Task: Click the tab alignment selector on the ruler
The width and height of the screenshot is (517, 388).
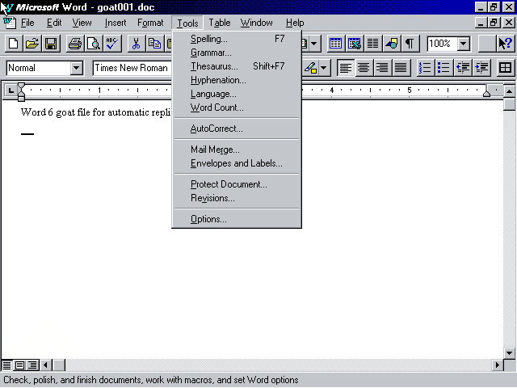Action: coord(11,91)
